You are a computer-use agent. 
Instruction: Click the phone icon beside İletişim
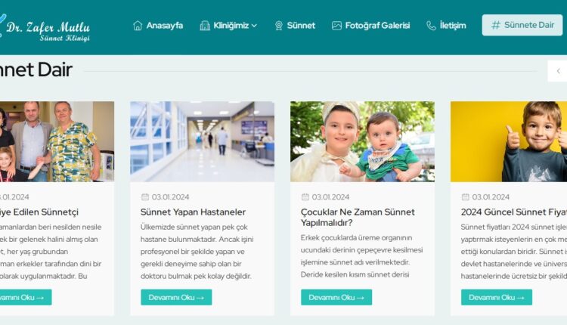431,25
